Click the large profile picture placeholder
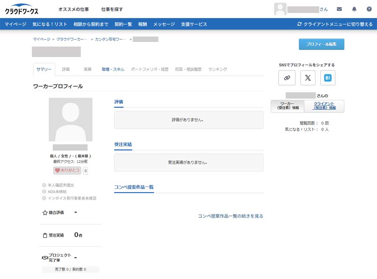This screenshot has width=377, height=279. (70, 120)
